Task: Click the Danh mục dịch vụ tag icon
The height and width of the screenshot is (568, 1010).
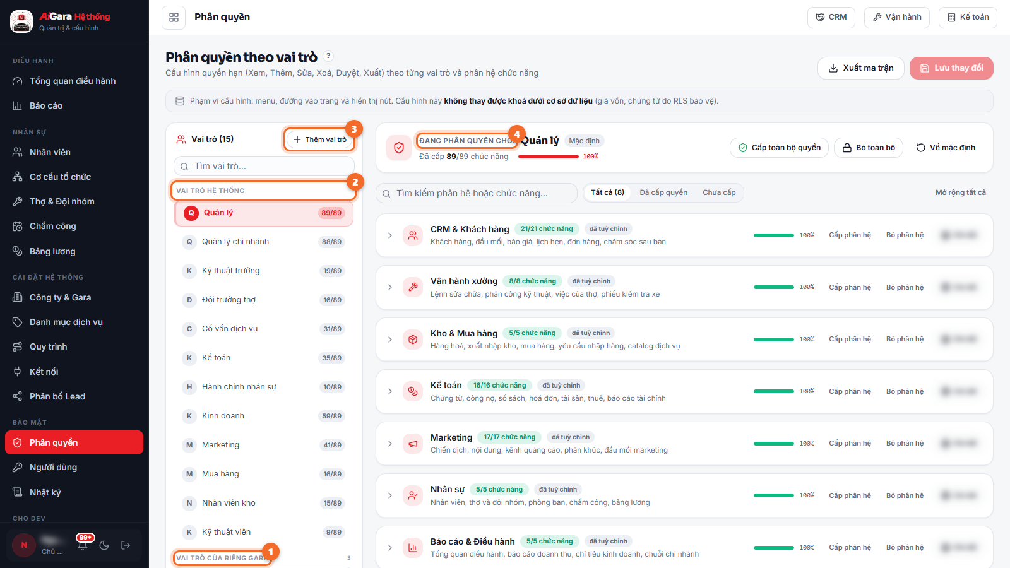Action: [18, 322]
